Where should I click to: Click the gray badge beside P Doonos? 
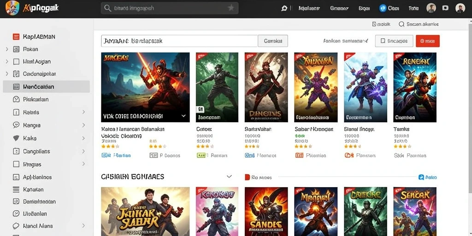coord(153,155)
